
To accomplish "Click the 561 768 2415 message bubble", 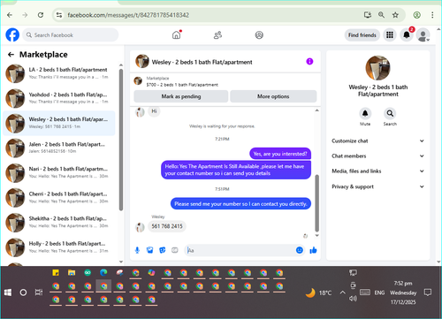I will pyautogui.click(x=167, y=226).
